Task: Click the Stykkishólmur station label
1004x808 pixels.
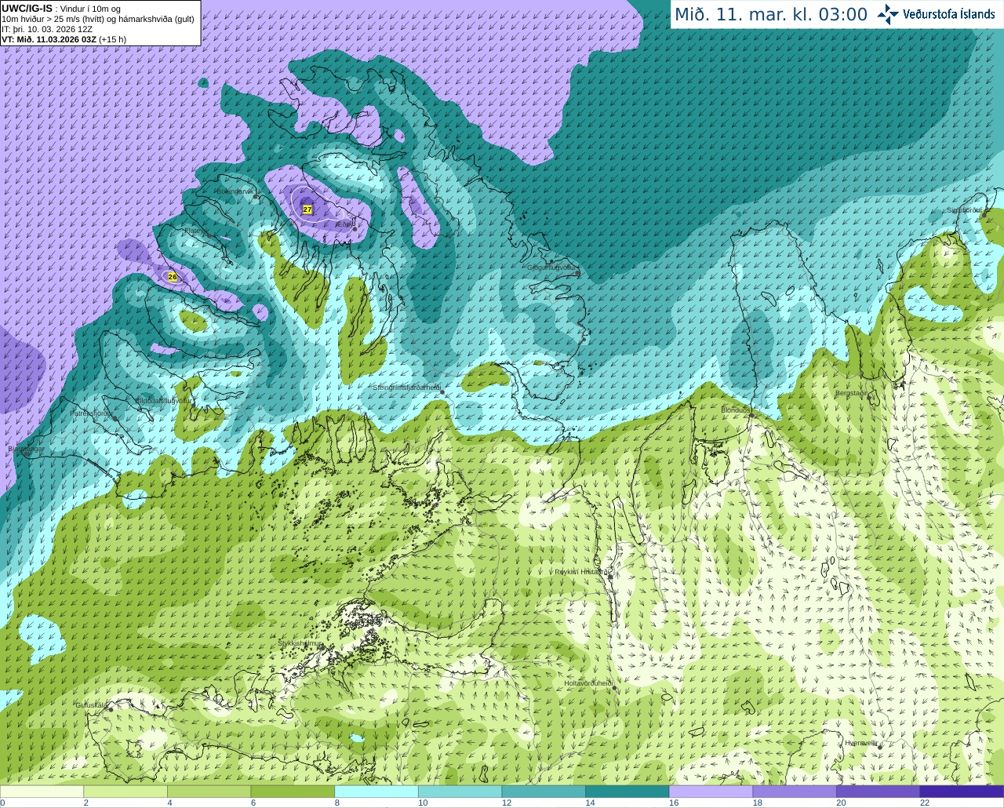Action: pos(300,643)
